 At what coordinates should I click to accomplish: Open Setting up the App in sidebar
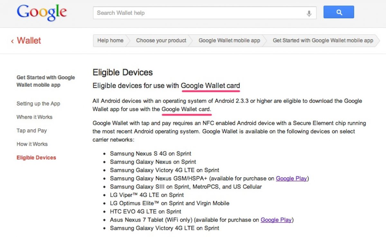38,104
